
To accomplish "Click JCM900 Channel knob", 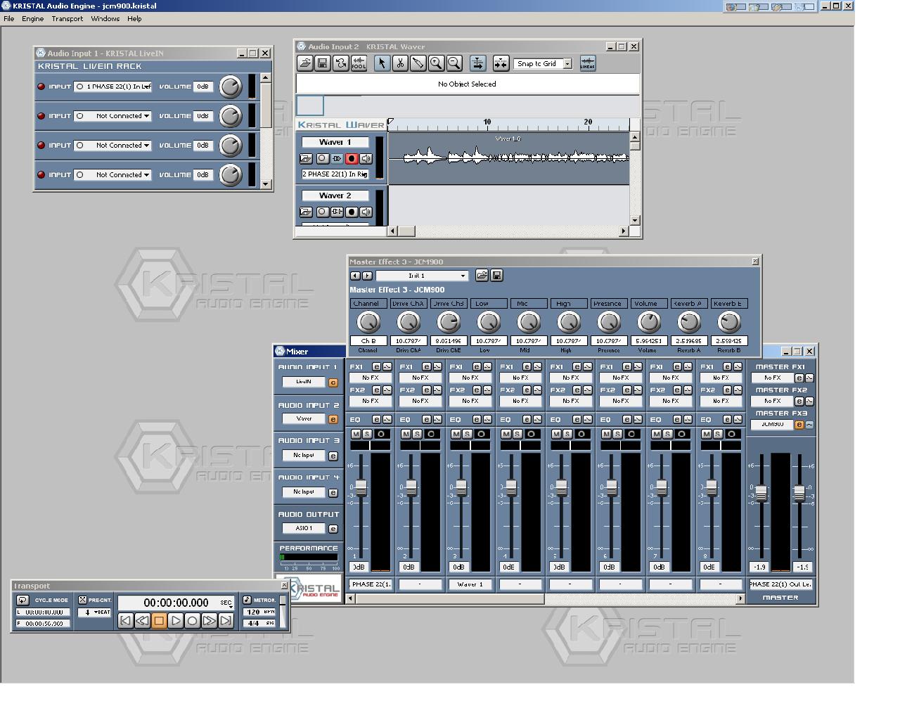I will (368, 322).
